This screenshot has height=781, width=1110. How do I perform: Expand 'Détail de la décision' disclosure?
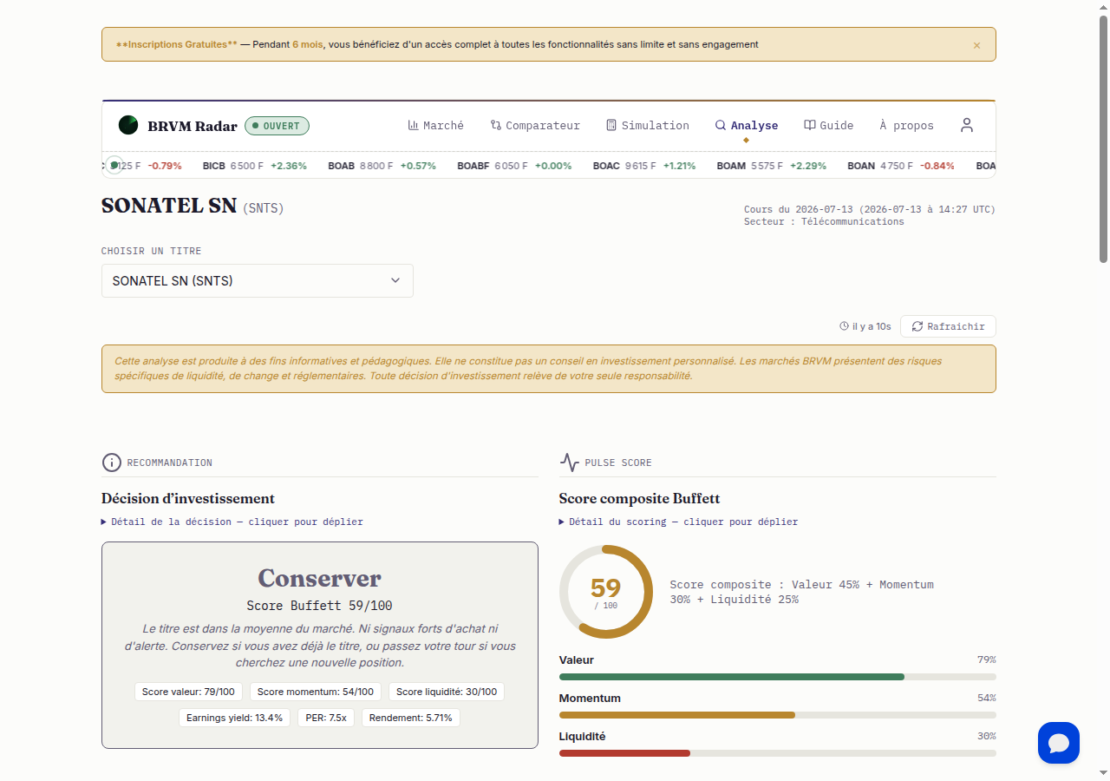point(232,522)
